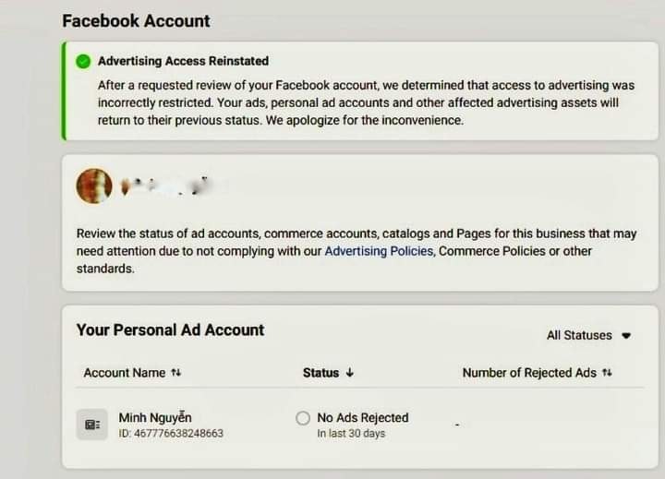Click the All Statuses dropdown caret

point(626,336)
